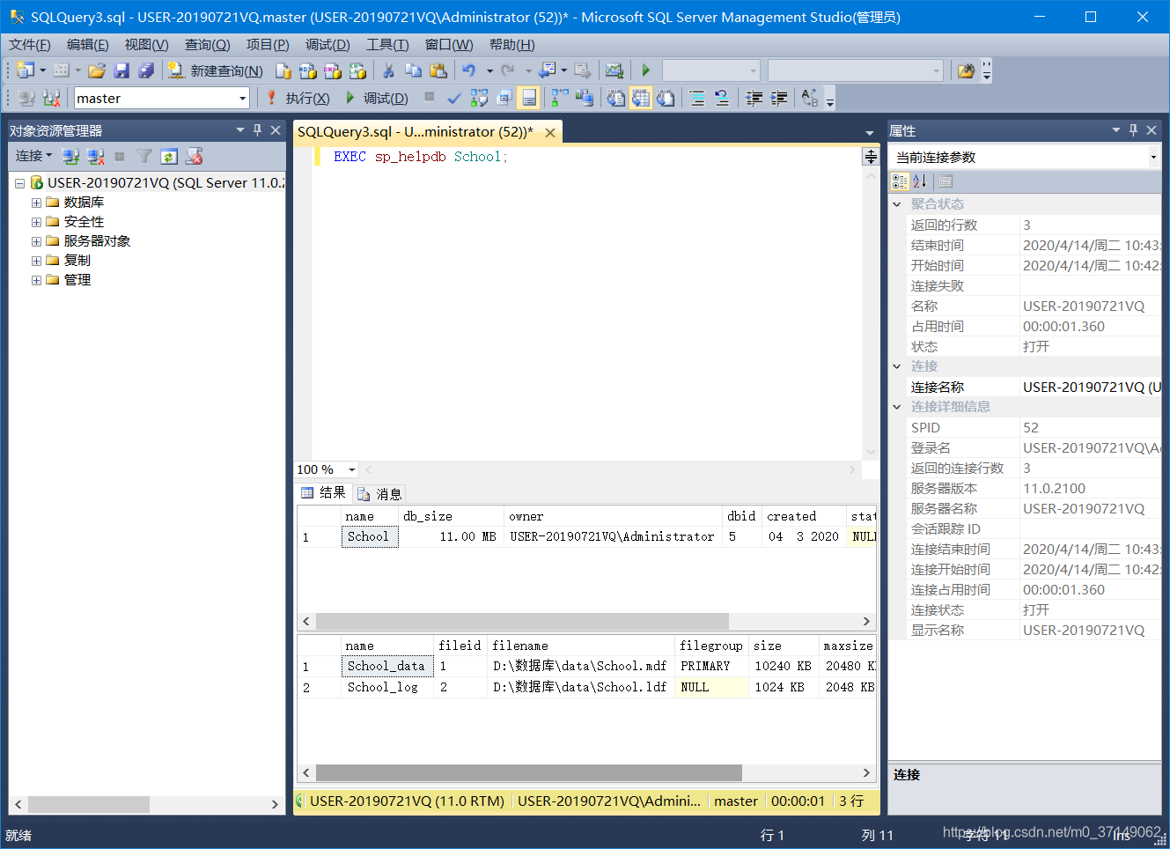Open the 编辑(E) menu
This screenshot has width=1170, height=849.
88,44
